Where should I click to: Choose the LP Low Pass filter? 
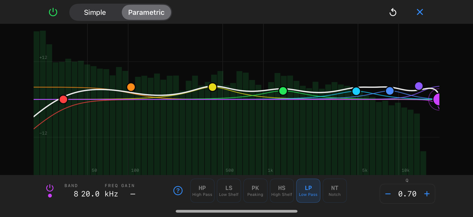(x=308, y=191)
